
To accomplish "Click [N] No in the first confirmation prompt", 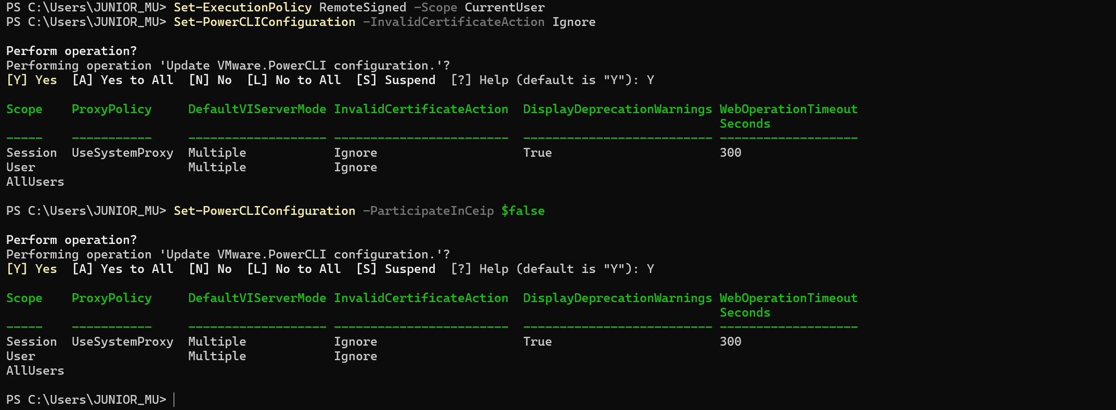I will click(x=210, y=80).
